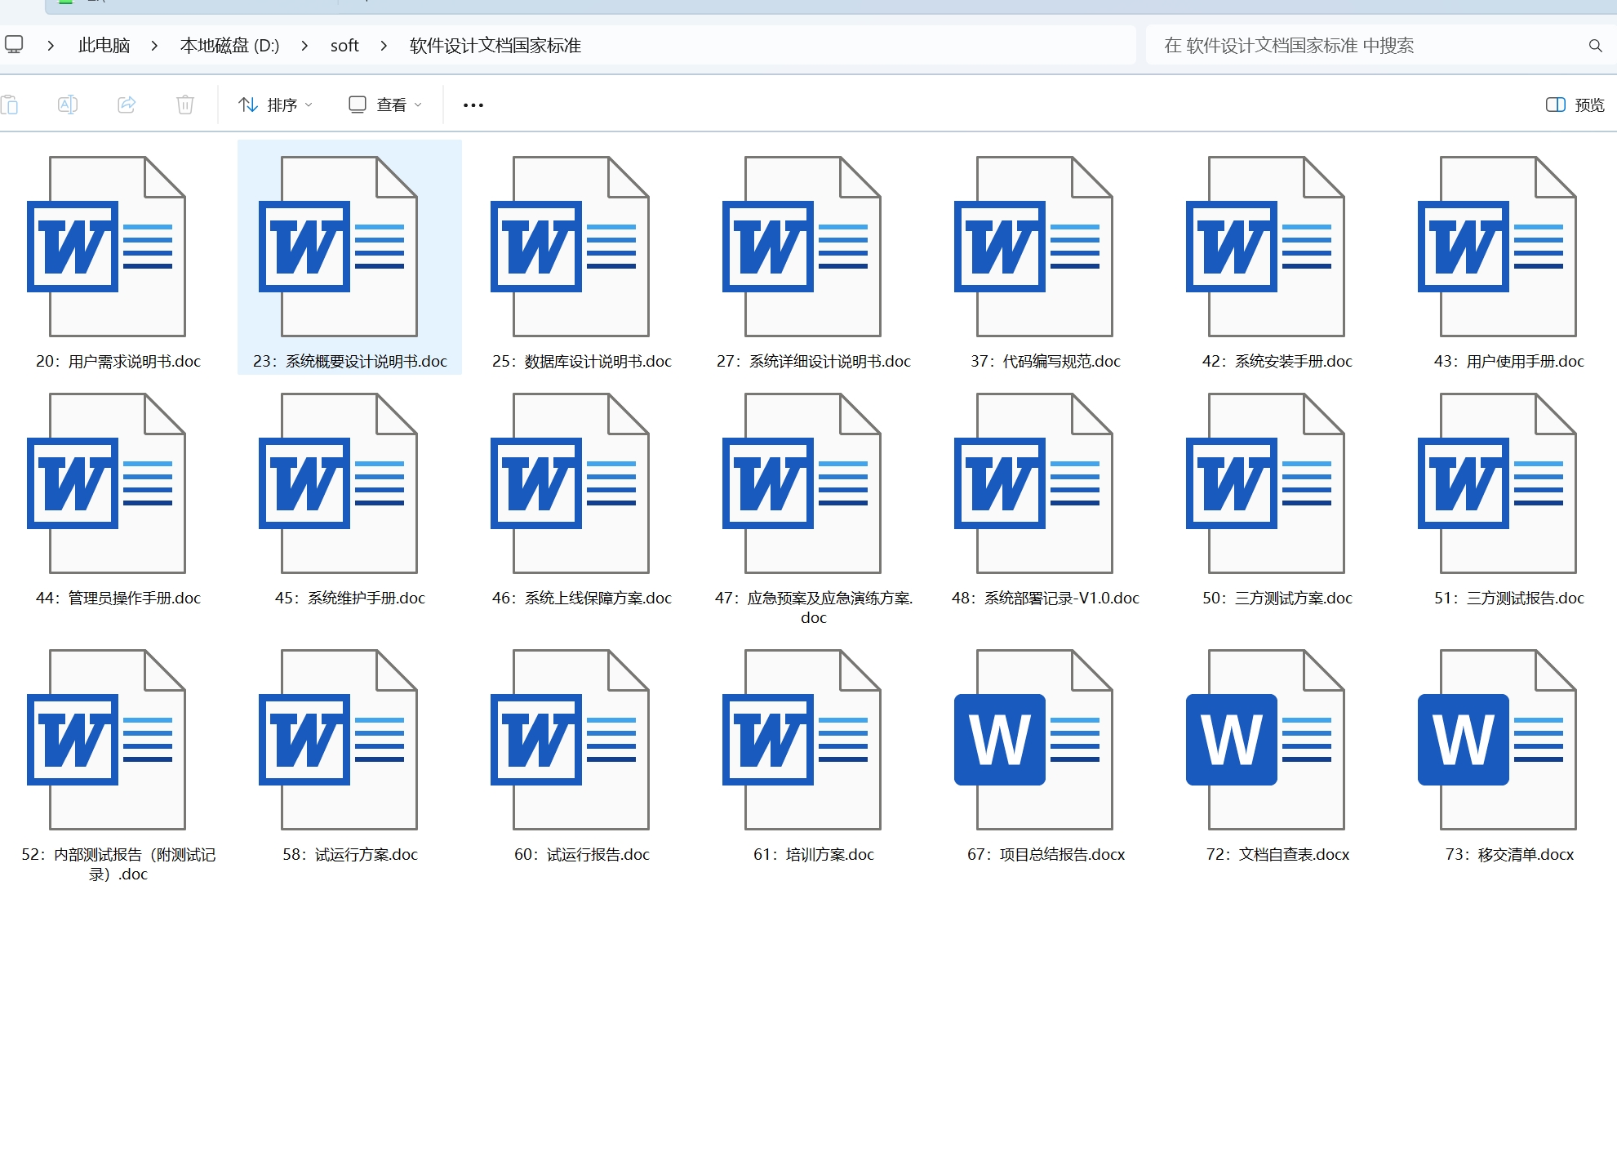Click file name 67：项目总结报告.docx
The image size is (1617, 1166).
[1046, 854]
